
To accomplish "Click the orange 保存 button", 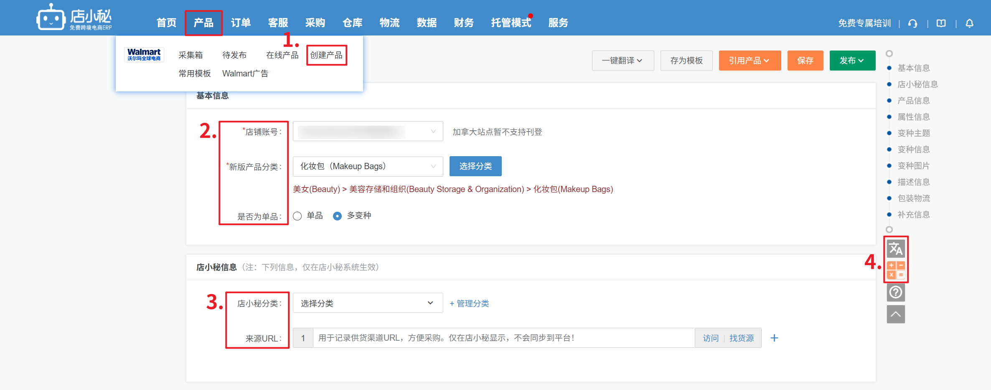I will pyautogui.click(x=805, y=61).
